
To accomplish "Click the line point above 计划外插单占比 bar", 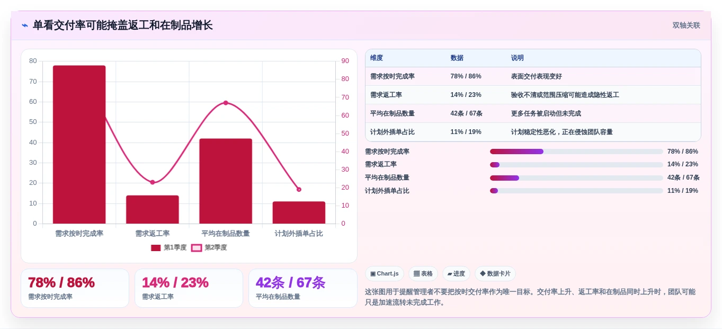I will click(299, 189).
